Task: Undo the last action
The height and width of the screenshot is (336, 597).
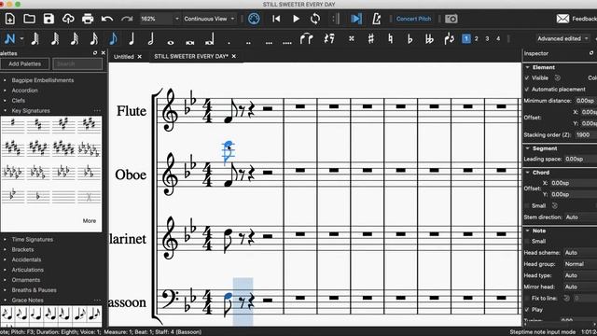Action: click(107, 19)
